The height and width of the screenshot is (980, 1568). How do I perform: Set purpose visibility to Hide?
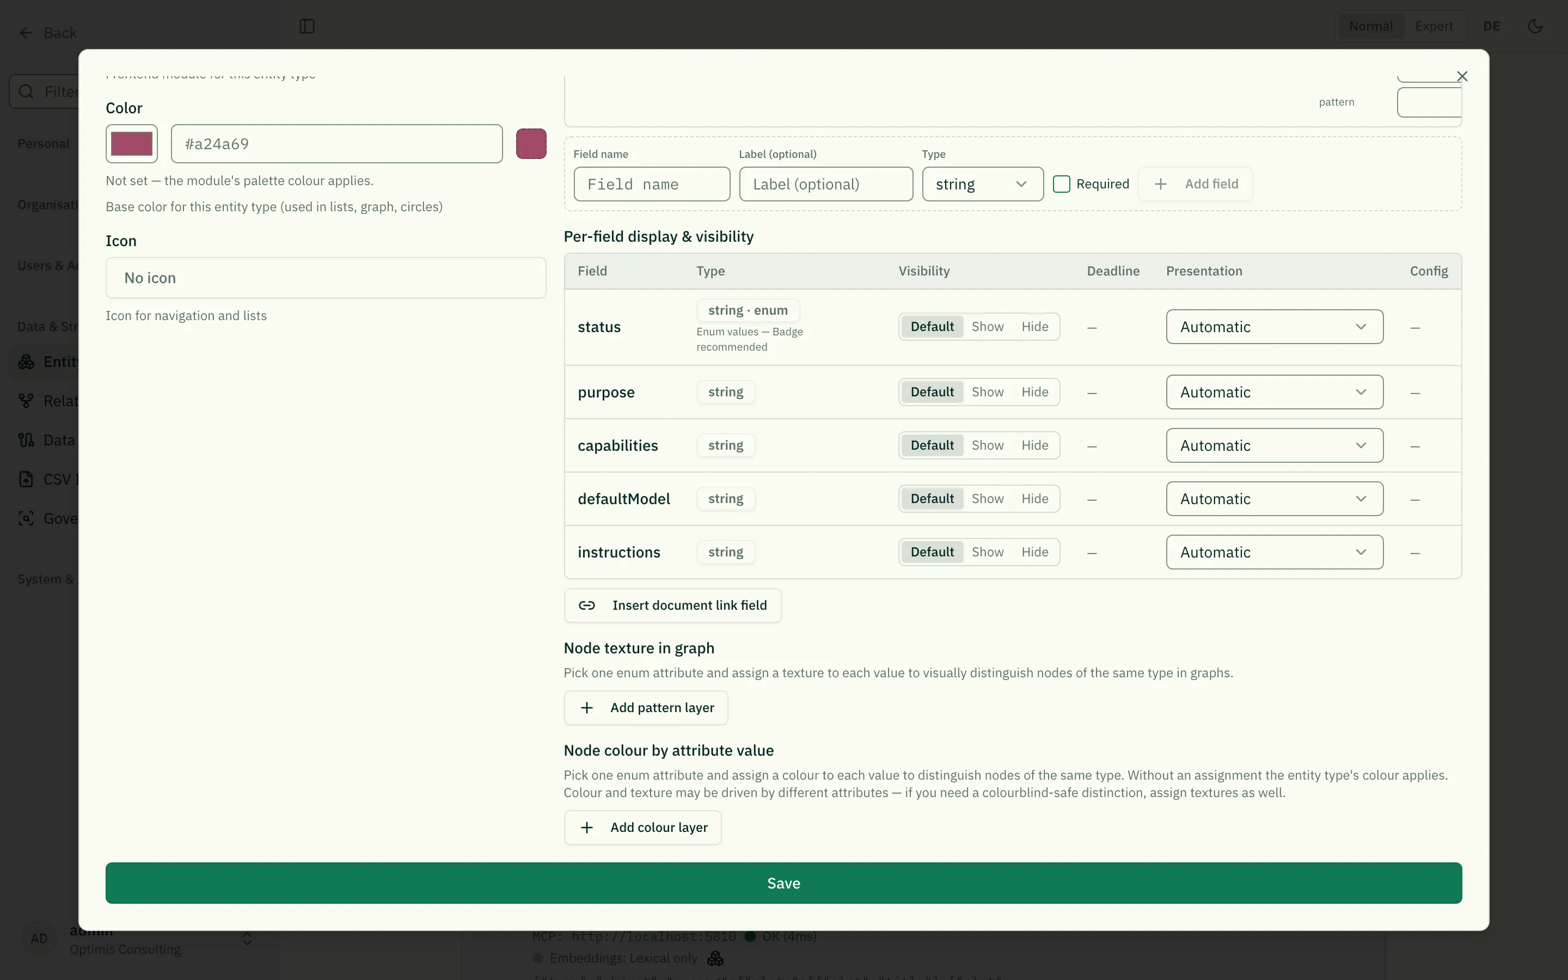click(1035, 392)
